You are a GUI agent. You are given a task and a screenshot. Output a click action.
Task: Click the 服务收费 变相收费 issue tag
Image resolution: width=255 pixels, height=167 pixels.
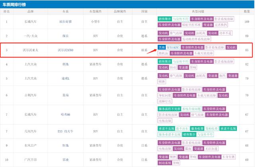click(x=204, y=129)
